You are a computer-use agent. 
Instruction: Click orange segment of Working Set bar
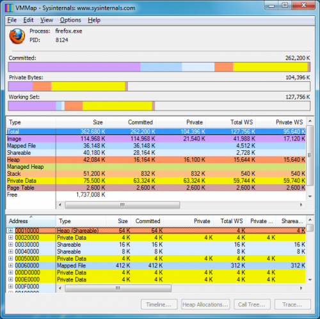point(74,106)
